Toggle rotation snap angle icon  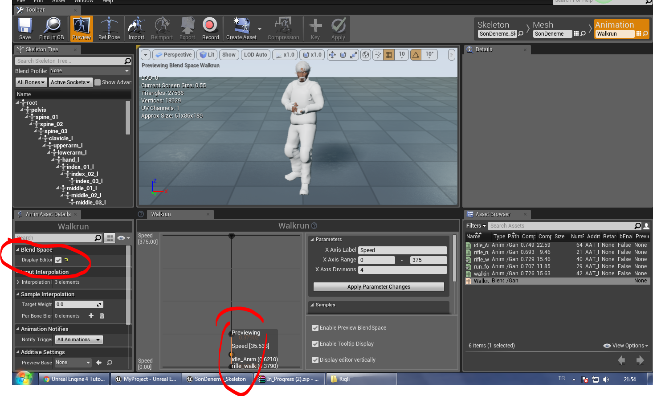click(x=416, y=55)
